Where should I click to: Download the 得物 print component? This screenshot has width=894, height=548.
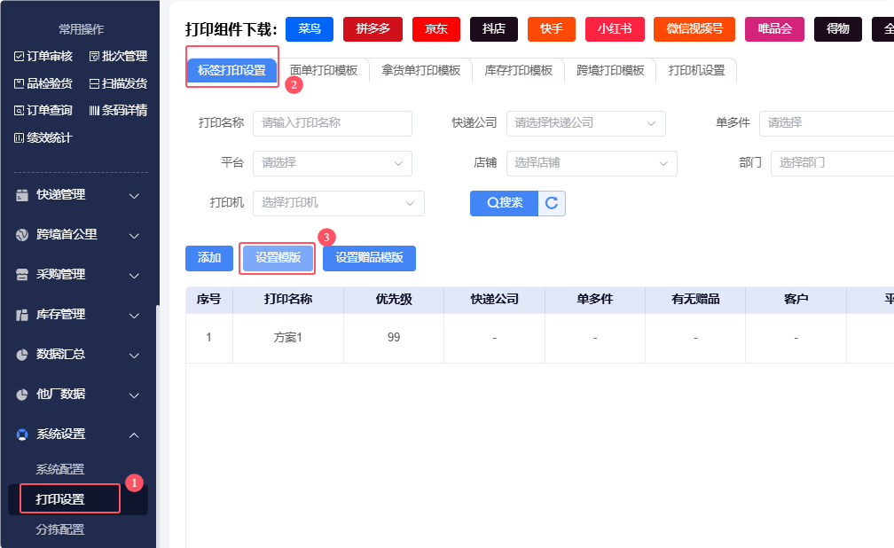[837, 29]
